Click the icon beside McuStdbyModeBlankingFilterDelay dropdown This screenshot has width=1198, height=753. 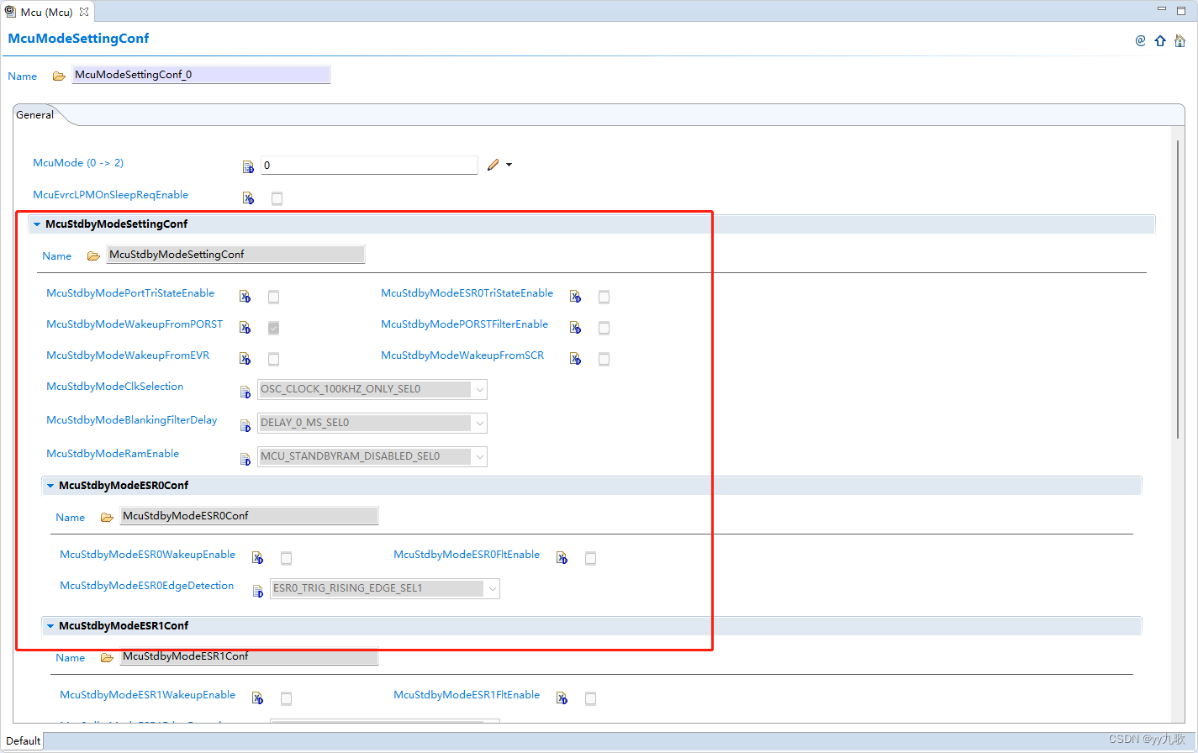coord(245,425)
